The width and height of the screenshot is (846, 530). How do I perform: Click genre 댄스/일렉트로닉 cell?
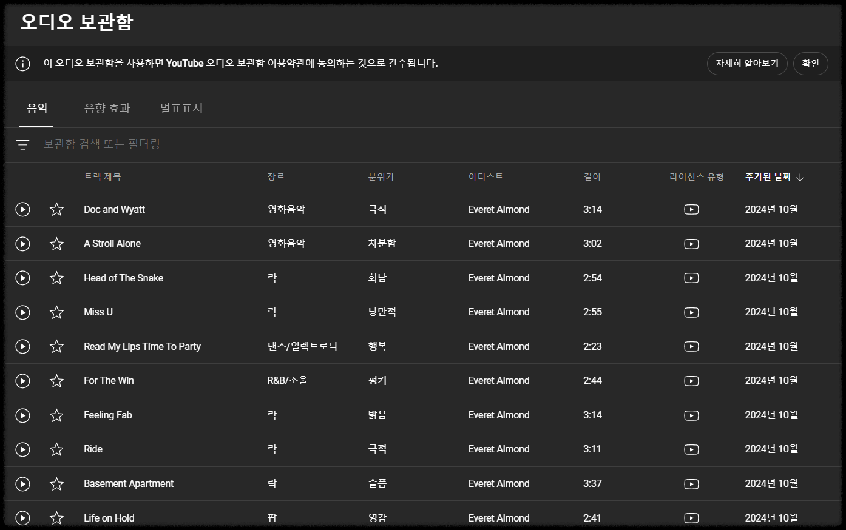pyautogui.click(x=302, y=346)
